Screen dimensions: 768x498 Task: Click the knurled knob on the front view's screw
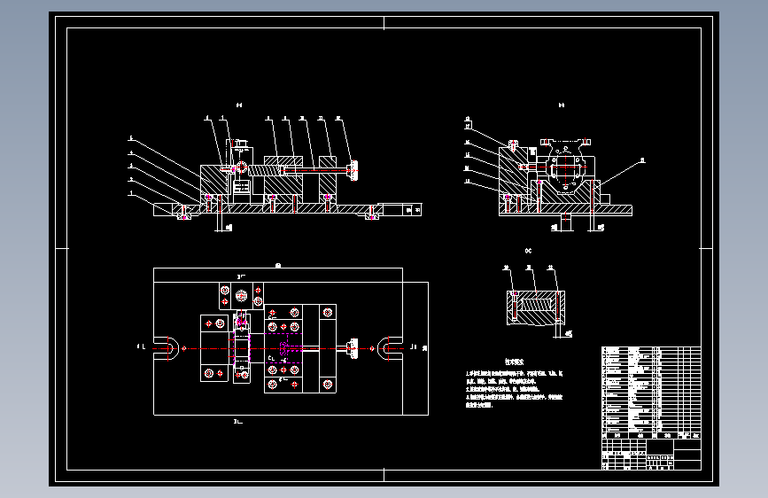click(x=353, y=170)
